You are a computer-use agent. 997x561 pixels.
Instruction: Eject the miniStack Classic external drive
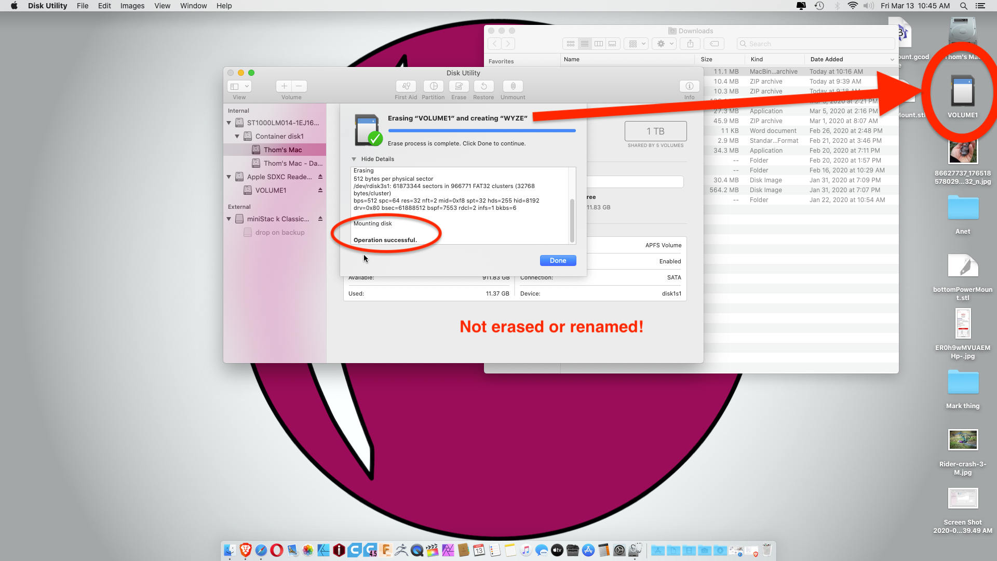pos(320,219)
